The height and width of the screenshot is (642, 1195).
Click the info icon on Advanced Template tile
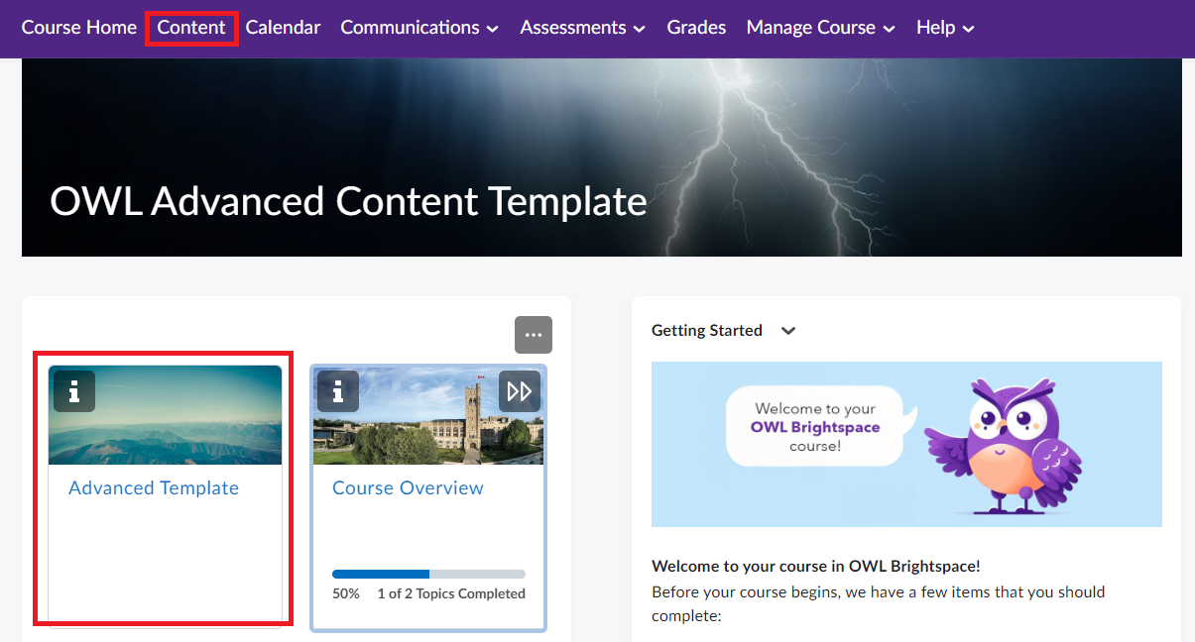(x=73, y=391)
